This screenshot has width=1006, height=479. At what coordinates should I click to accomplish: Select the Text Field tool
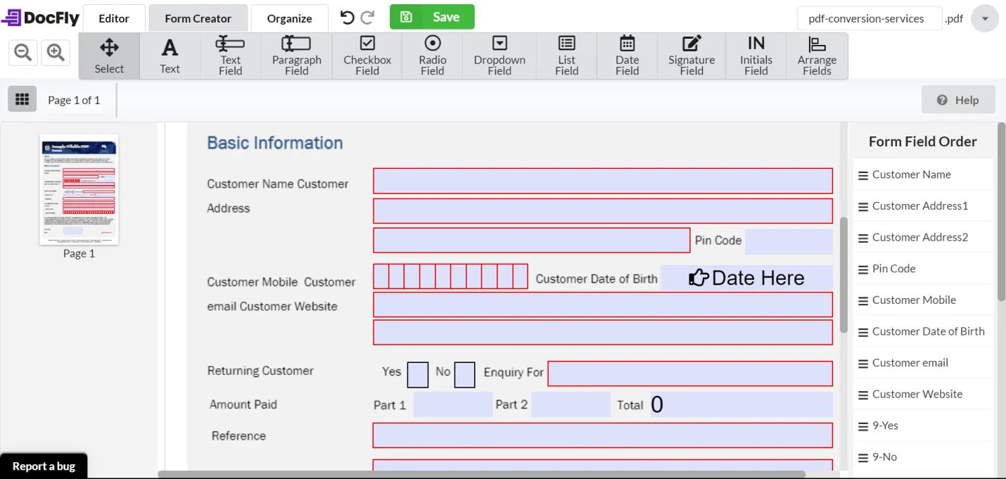(230, 55)
